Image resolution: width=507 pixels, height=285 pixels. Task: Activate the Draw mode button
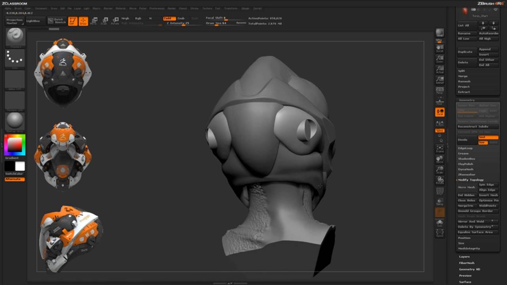(x=83, y=21)
